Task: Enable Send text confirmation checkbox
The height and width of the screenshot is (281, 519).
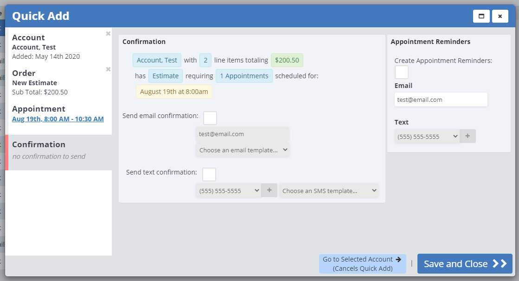Action: point(209,175)
